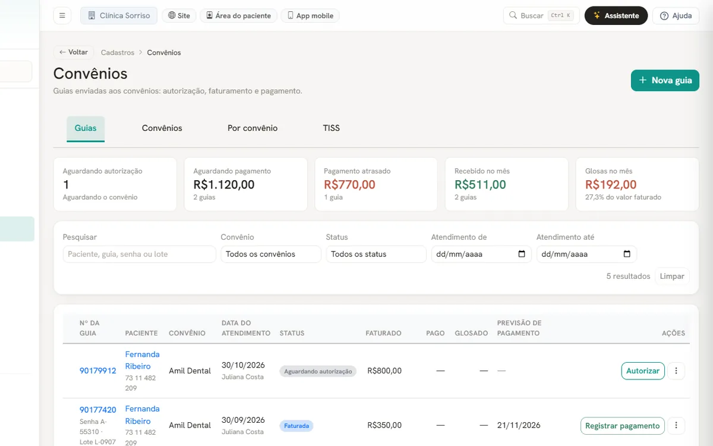Screen dimensions: 713x446
Task: Click Registrar pagamento button
Action: [623, 426]
